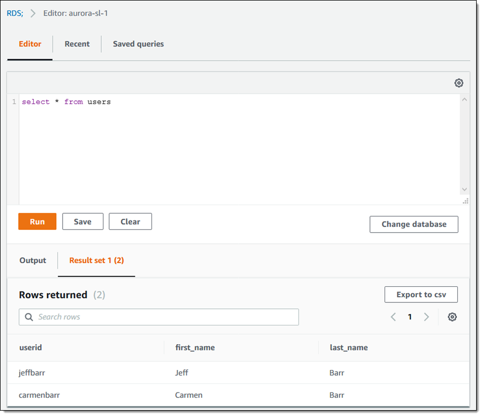Select the Result set 1 tab
The height and width of the screenshot is (416, 482).
[96, 261]
